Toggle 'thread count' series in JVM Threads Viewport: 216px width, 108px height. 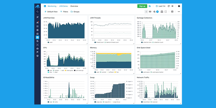pos(99,42)
